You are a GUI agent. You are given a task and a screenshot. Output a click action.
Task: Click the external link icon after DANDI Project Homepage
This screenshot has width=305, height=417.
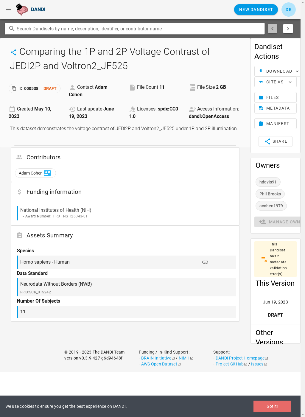tap(267, 358)
